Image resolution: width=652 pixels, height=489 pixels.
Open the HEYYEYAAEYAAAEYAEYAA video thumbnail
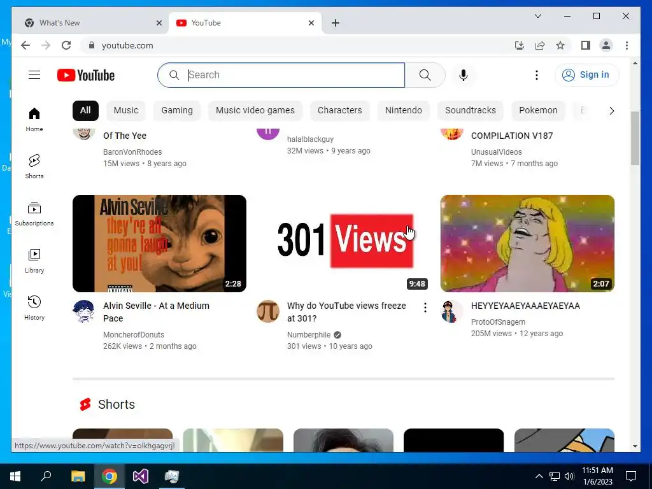527,243
